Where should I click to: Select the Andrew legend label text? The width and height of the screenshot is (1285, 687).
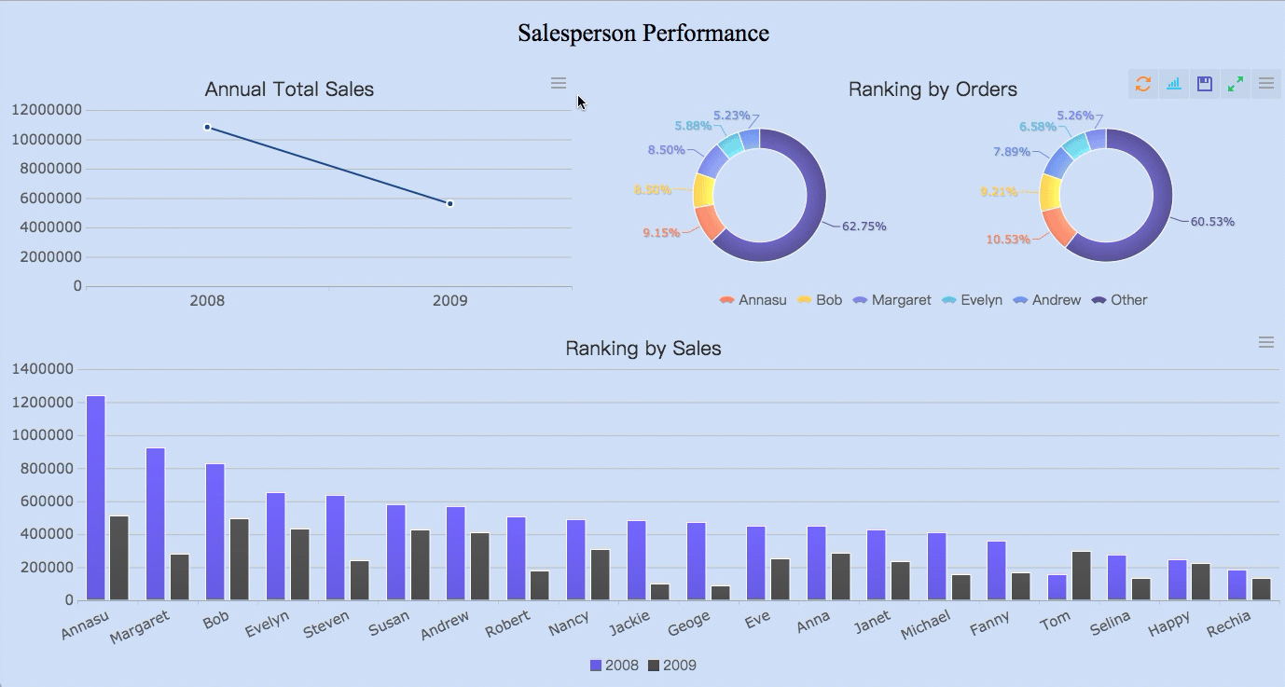tap(1055, 299)
